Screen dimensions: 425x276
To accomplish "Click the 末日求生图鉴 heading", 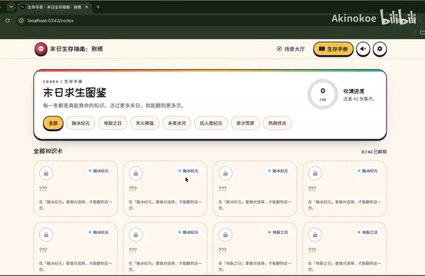I will point(74,93).
